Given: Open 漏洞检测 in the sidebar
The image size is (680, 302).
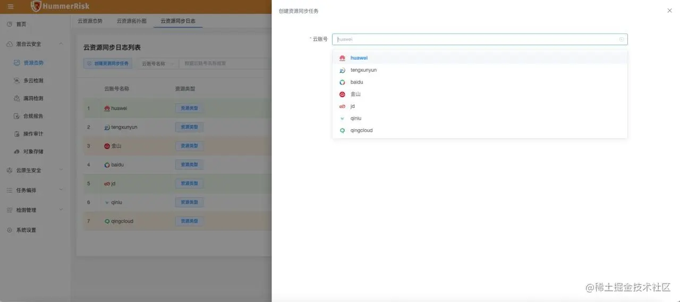Looking at the screenshot, I should (x=35, y=98).
